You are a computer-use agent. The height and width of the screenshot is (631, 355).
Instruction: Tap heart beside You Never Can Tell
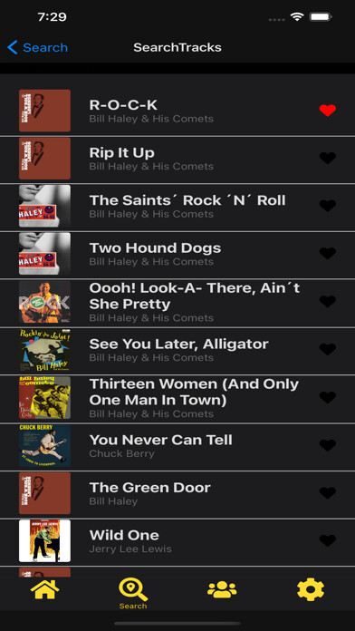tap(327, 445)
